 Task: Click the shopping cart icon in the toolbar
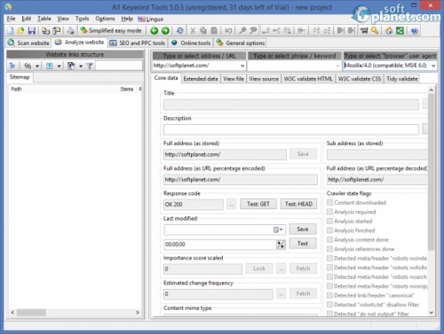(364, 31)
